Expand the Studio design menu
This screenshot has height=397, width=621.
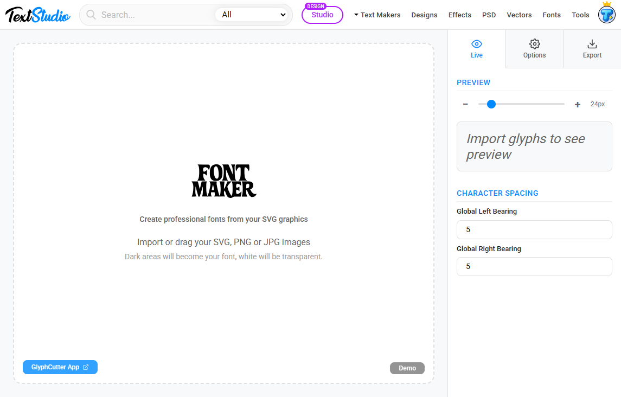pos(322,15)
